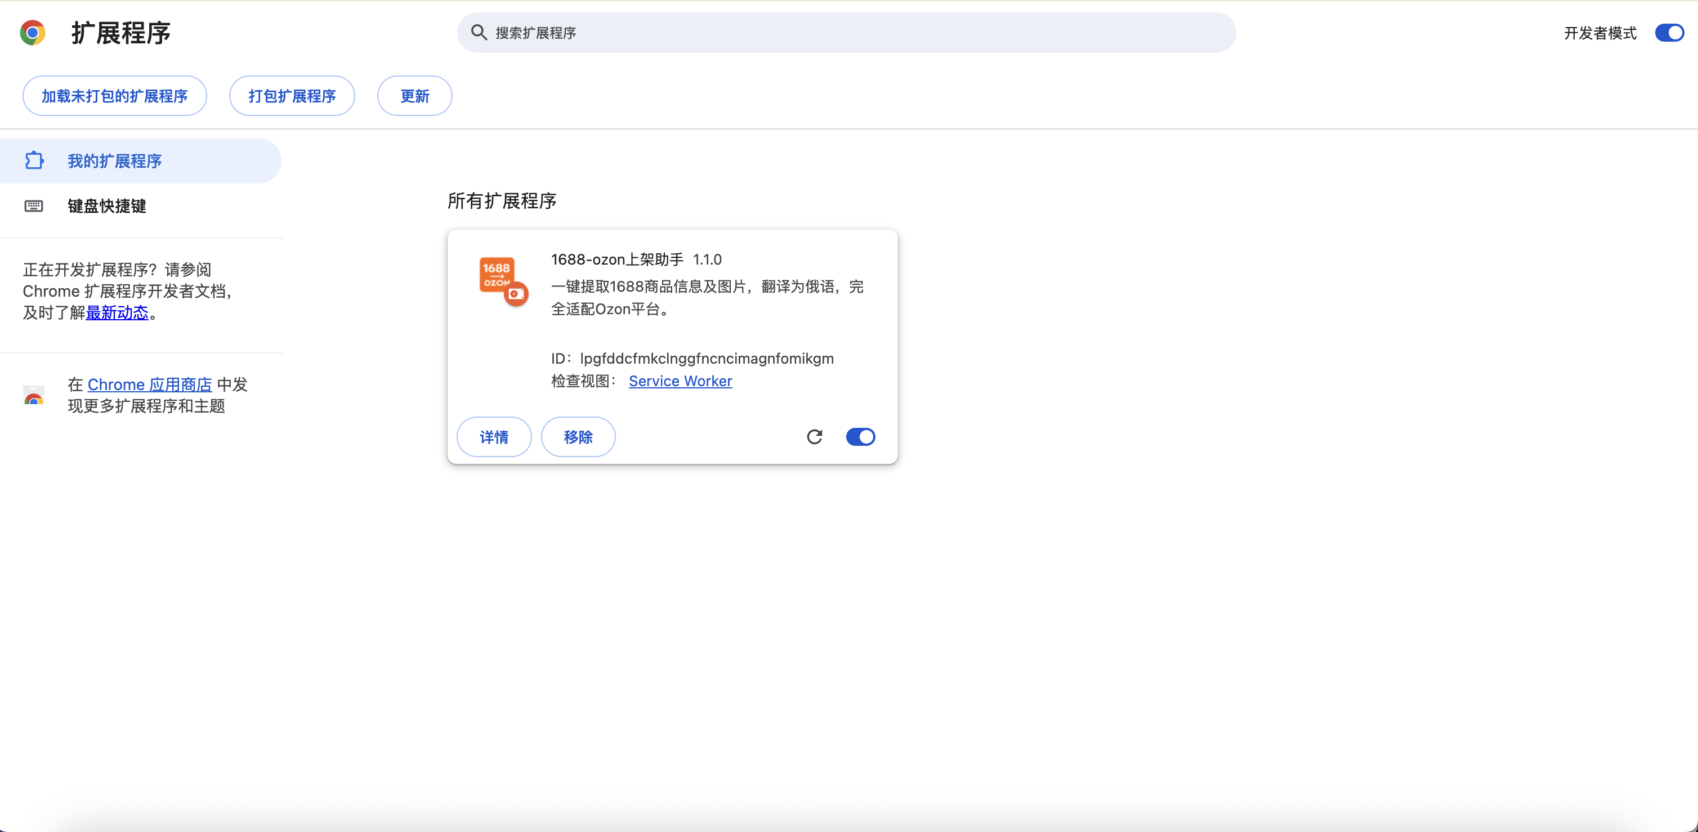Turn off the 1688-ozon extension toggle
Viewport: 1698px width, 832px height.
coord(860,436)
